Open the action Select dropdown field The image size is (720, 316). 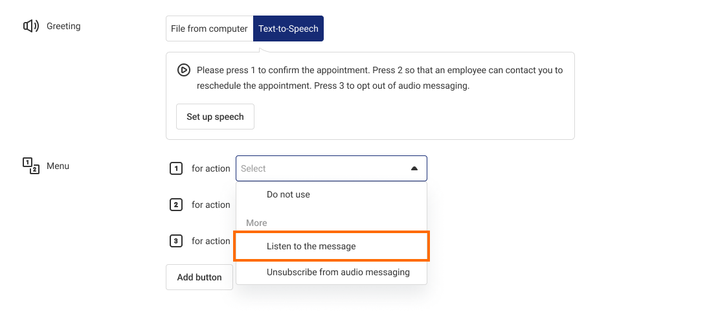[332, 168]
